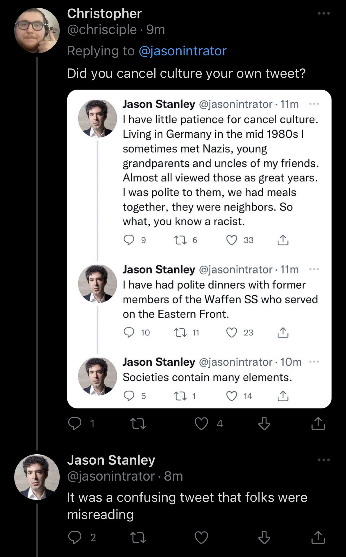The image size is (346, 557).
Task: Open the @jasonintrator mention link
Action: [x=182, y=51]
